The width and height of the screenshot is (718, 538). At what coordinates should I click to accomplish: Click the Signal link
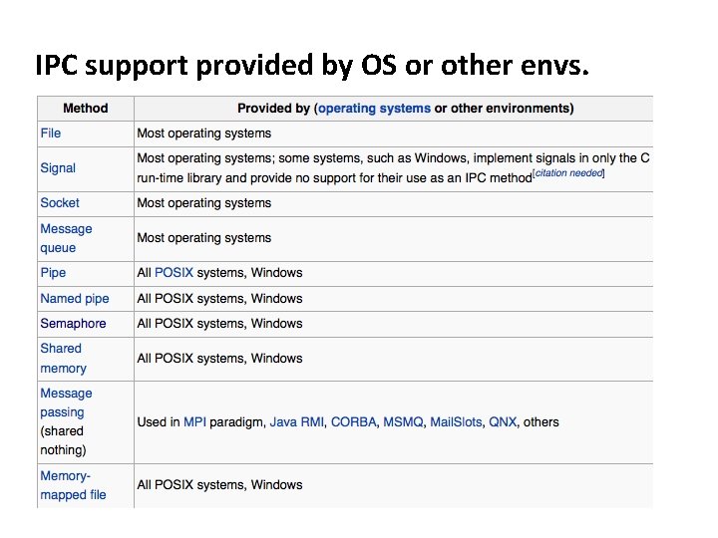58,167
